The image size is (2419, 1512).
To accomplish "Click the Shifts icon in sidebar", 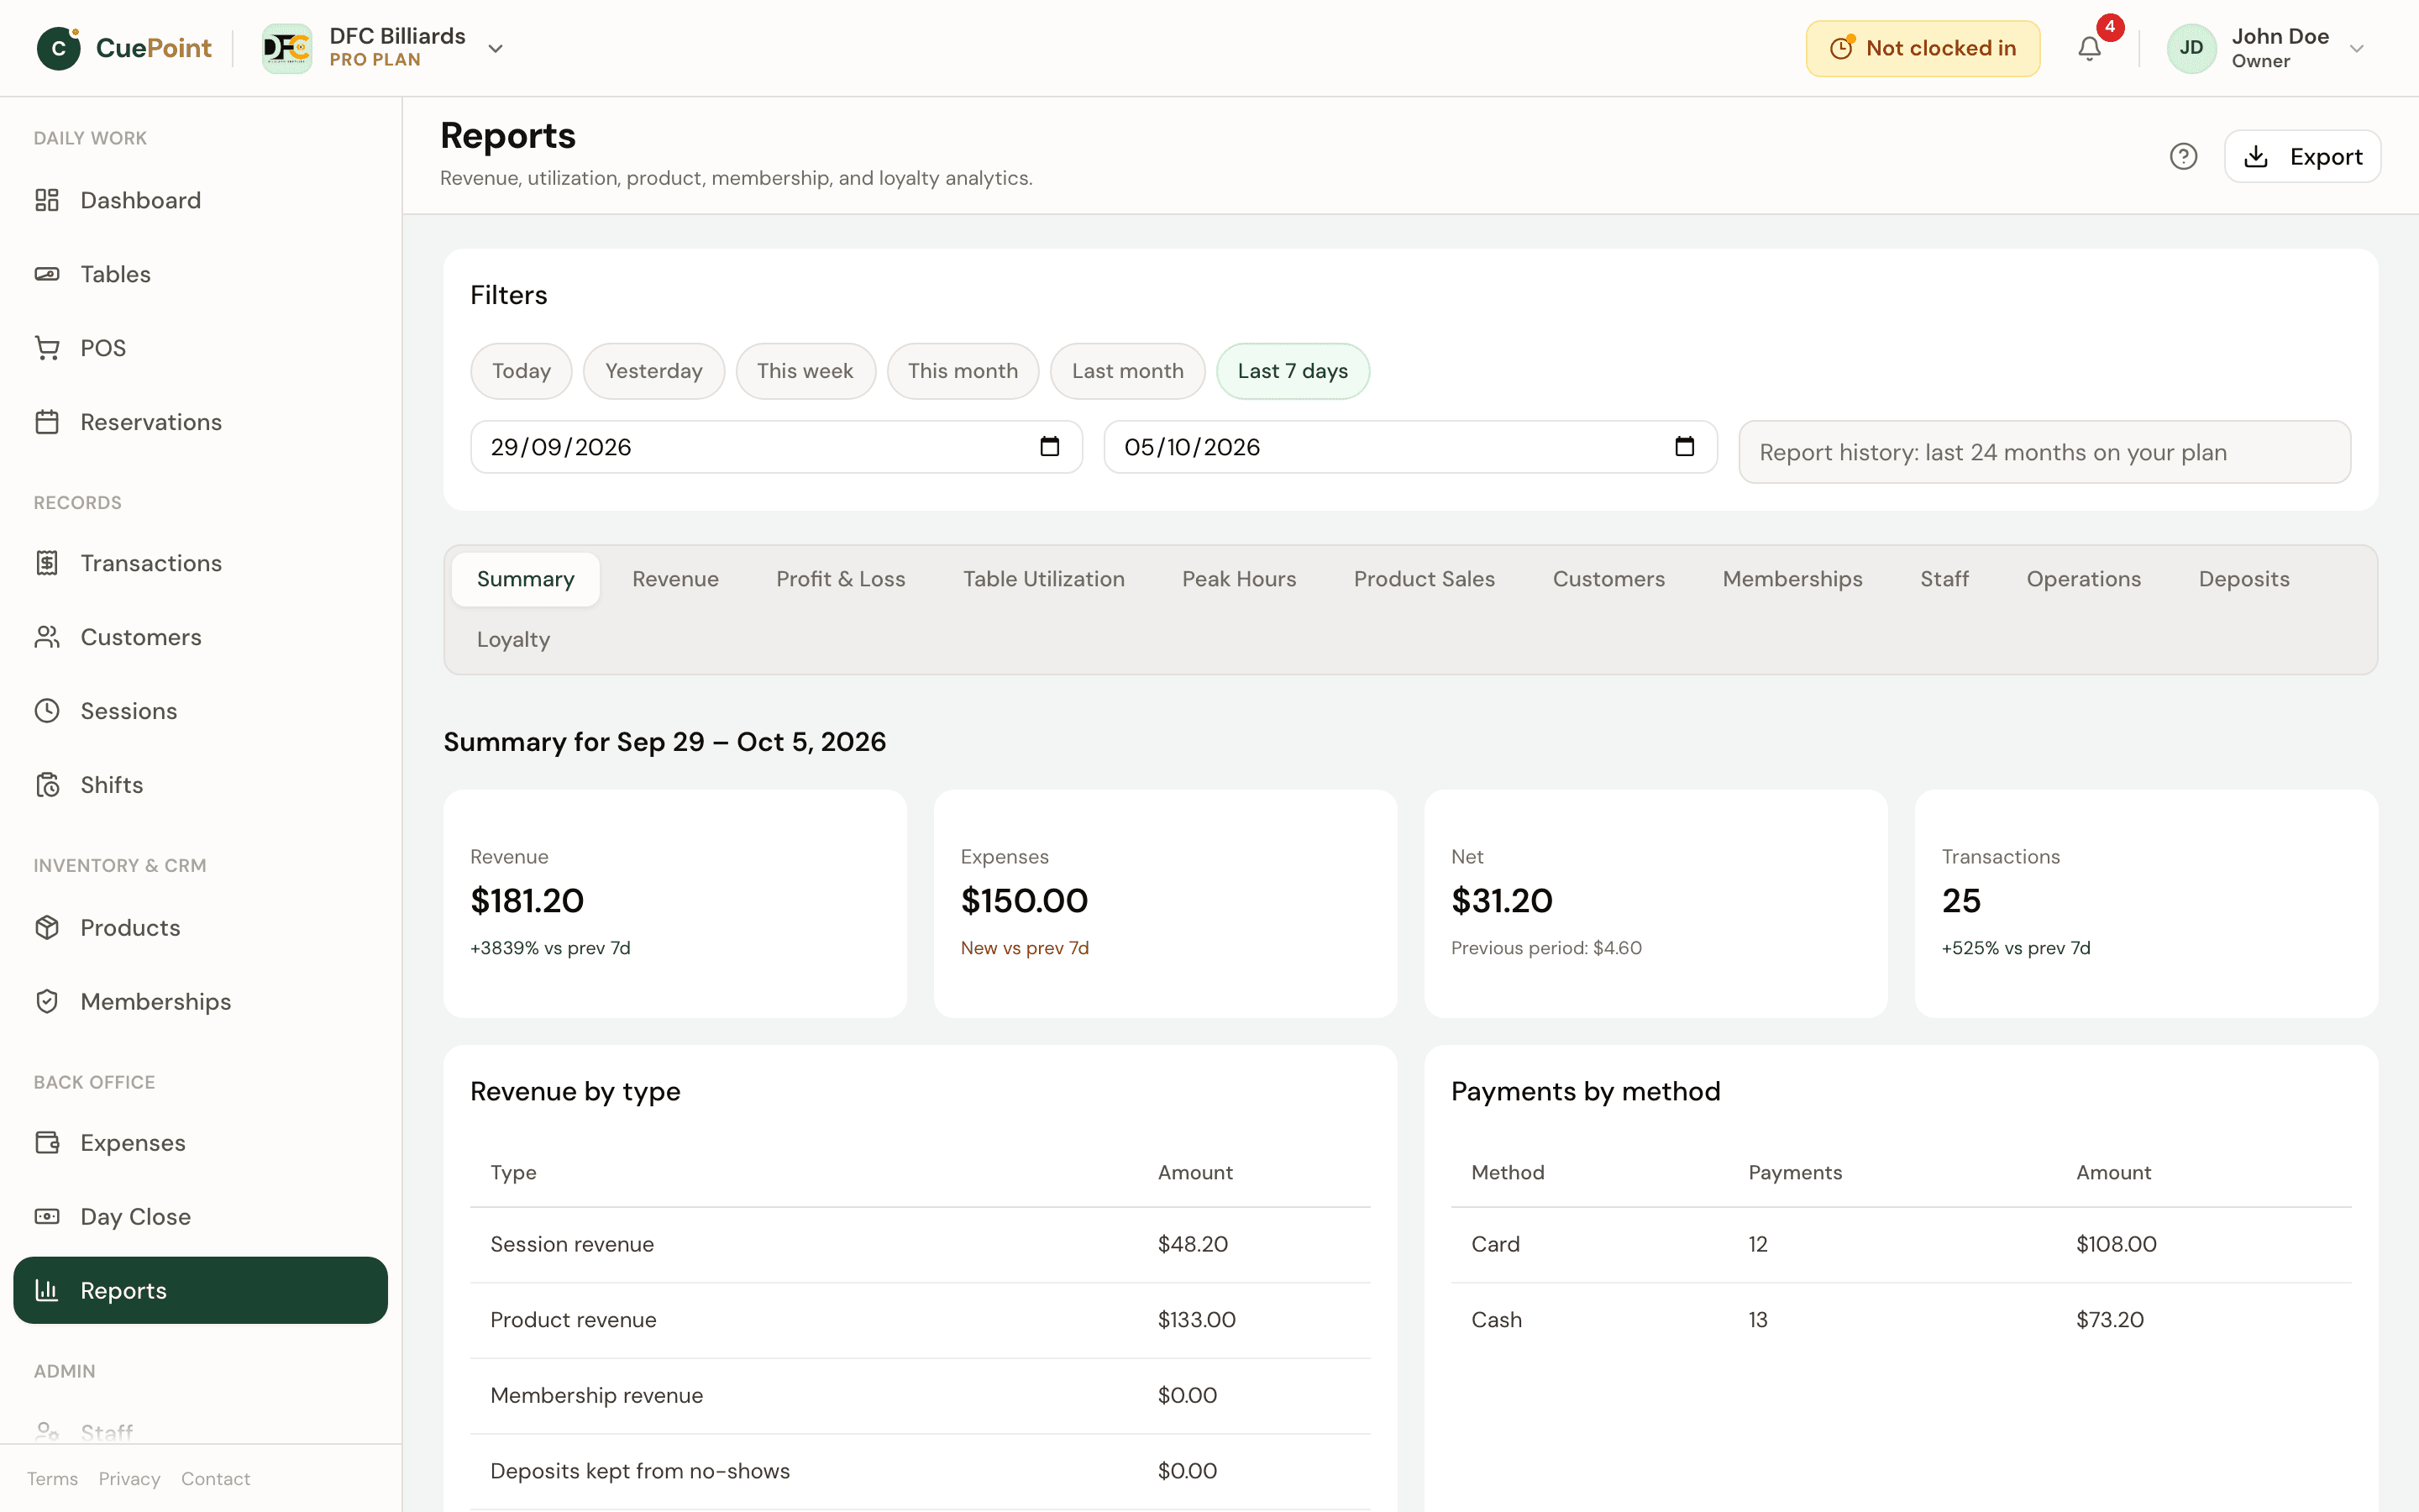I will point(47,785).
